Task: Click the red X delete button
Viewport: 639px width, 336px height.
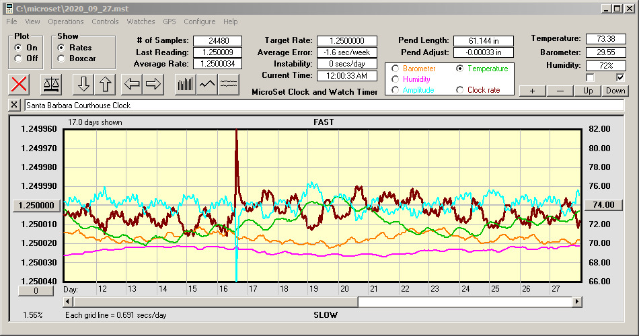Action: pyautogui.click(x=20, y=84)
